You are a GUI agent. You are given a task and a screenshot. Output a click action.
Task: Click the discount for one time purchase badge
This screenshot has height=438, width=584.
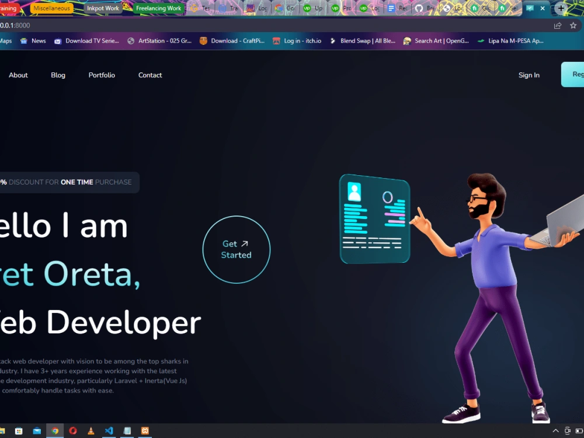click(x=69, y=182)
